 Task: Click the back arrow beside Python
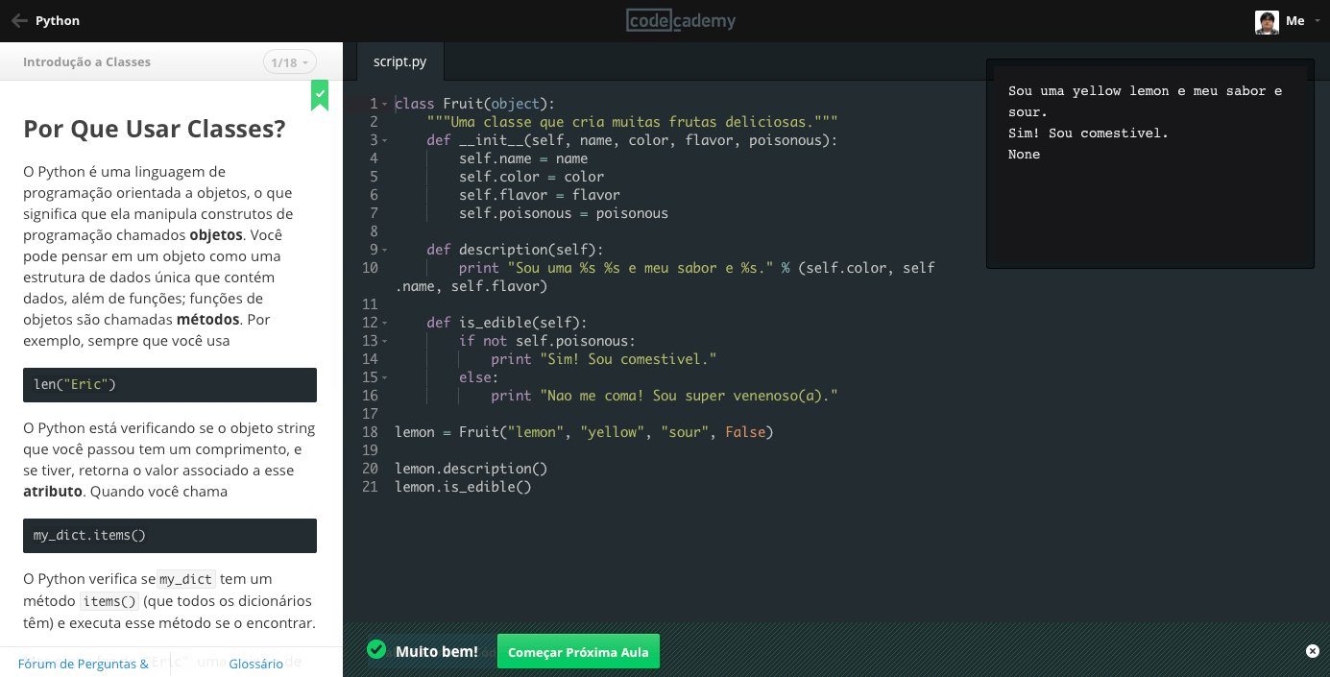pyautogui.click(x=18, y=19)
